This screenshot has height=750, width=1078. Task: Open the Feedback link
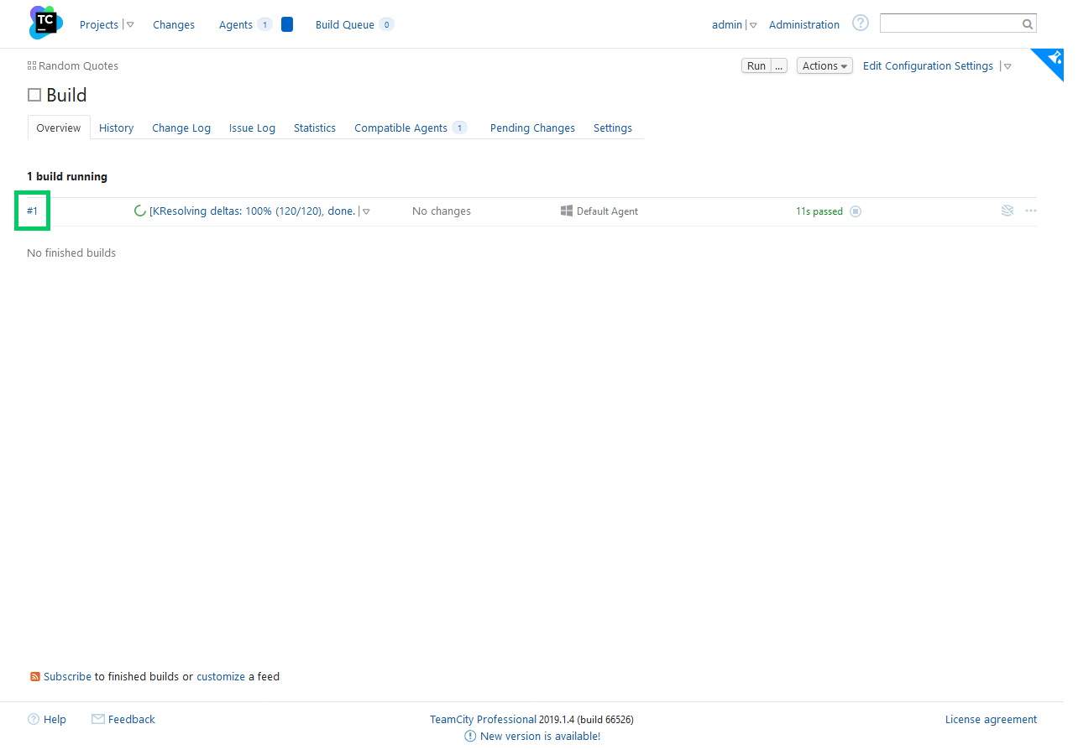click(x=132, y=719)
